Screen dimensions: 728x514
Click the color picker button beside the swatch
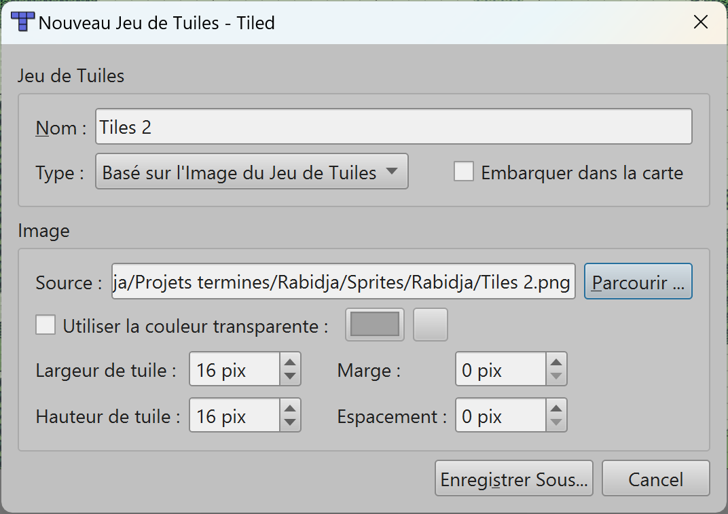[x=431, y=325]
